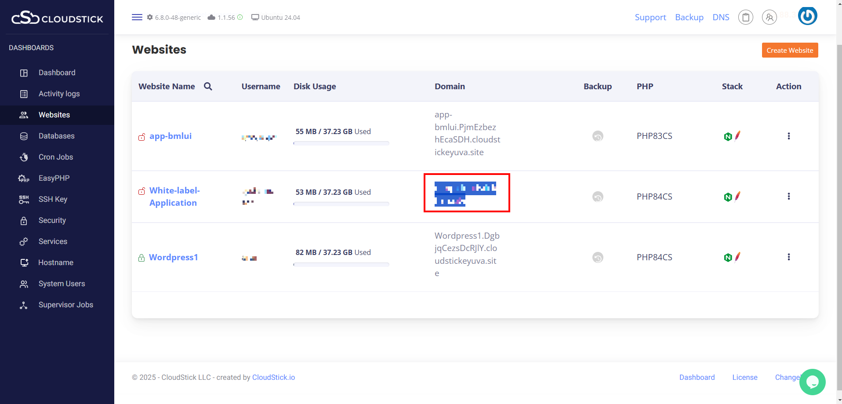The image size is (842, 404).
Task: Click the search icon beside Website Name
Action: [x=208, y=87]
